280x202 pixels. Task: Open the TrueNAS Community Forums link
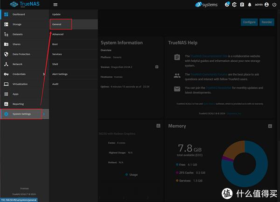pos(209,74)
